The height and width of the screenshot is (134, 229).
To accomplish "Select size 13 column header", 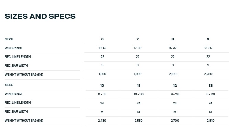I will [x=210, y=86].
